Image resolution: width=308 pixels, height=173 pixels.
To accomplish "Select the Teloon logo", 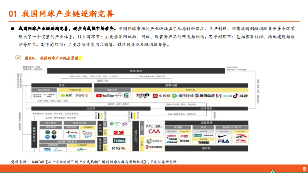I will pyautogui.click(x=204, y=143).
